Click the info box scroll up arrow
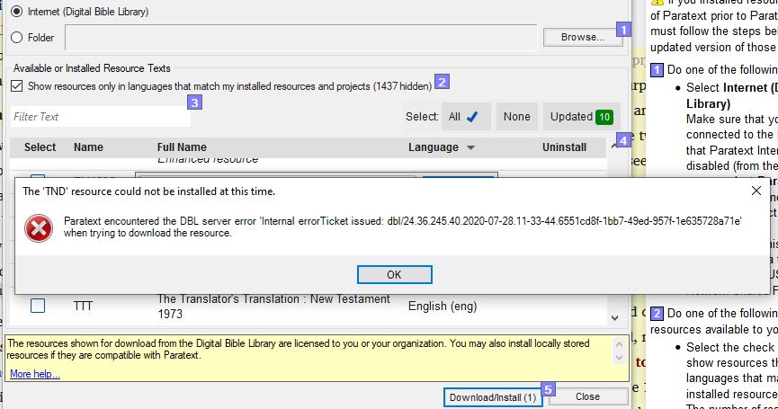Screen dimensions: 778x409 tap(619, 343)
